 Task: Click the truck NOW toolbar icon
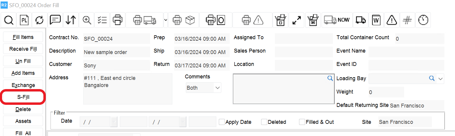pyautogui.click(x=337, y=20)
